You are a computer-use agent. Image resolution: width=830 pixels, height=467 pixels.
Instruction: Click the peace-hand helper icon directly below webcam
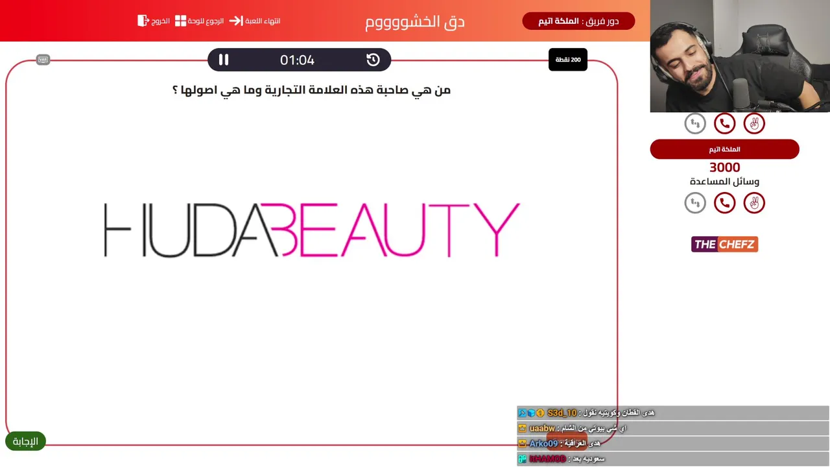(754, 123)
